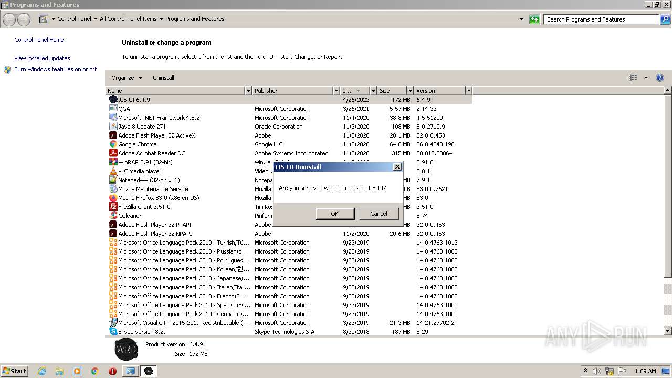Viewport: 672px width, 378px height.
Task: Expand the address bar history dropdown
Action: tap(521, 19)
